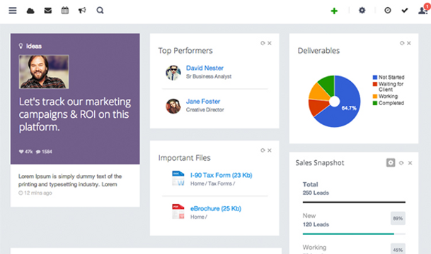The image size is (431, 254).
Task: Click the heart likes icon on Ideas card
Action: (x=21, y=152)
